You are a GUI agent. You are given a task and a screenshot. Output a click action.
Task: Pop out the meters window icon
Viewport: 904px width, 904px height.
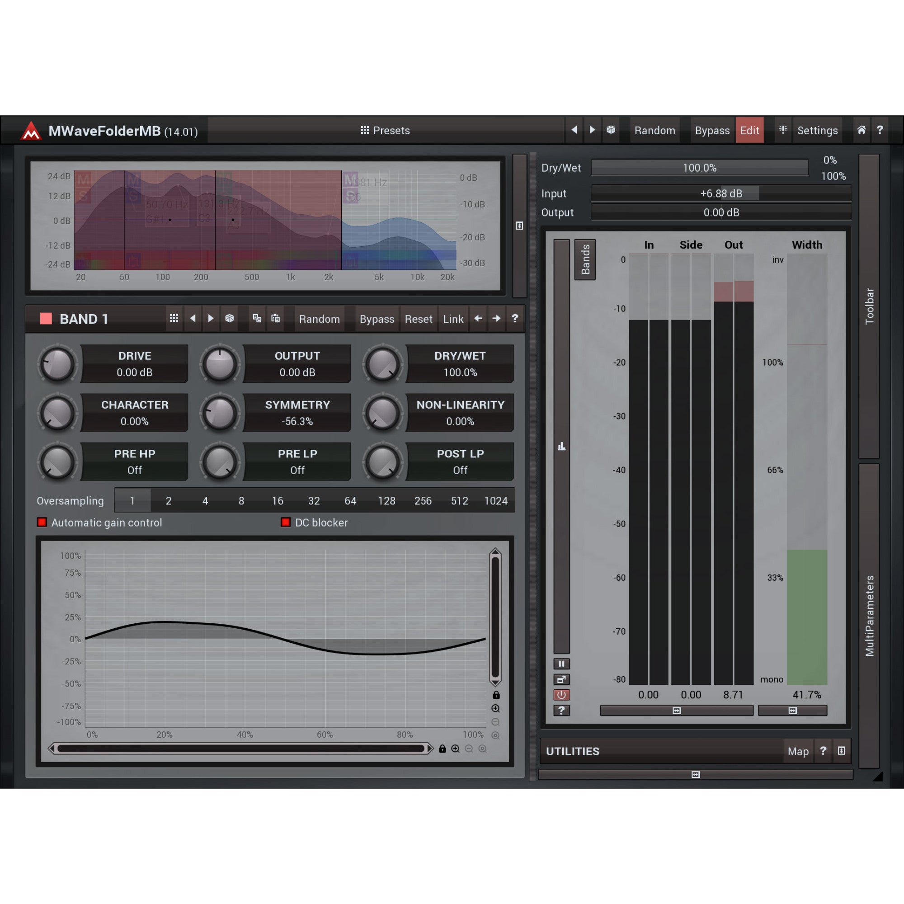coord(561,679)
